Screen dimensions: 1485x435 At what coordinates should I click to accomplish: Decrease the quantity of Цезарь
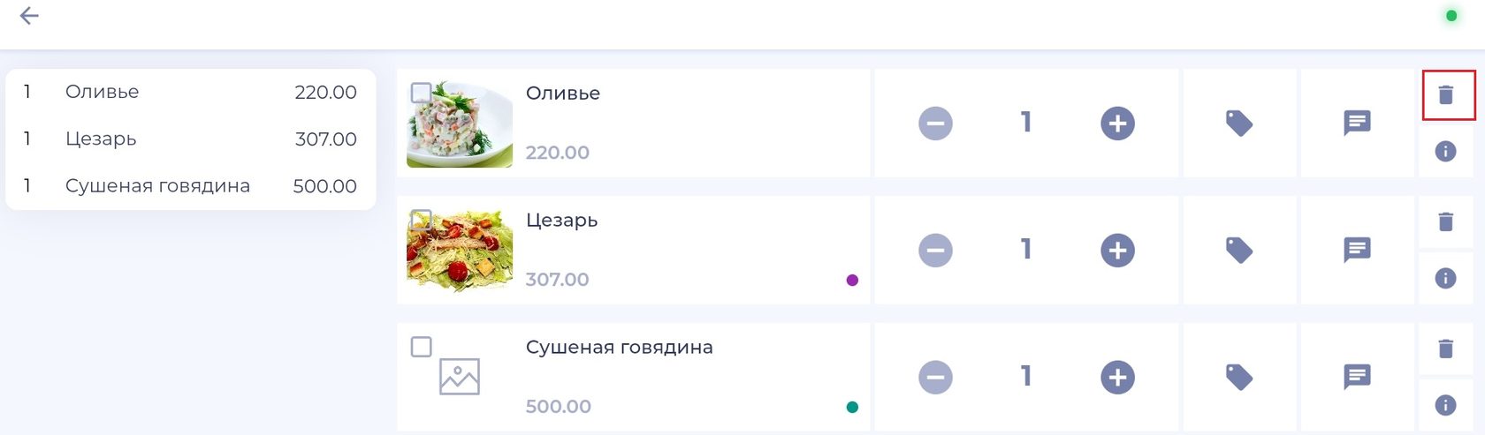pyautogui.click(x=935, y=251)
